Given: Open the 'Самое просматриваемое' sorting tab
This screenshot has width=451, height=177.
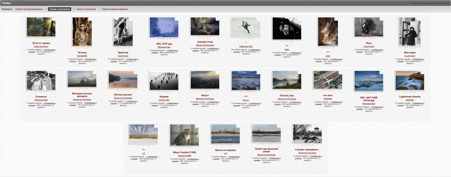Looking at the screenshot, I should pyautogui.click(x=29, y=9).
